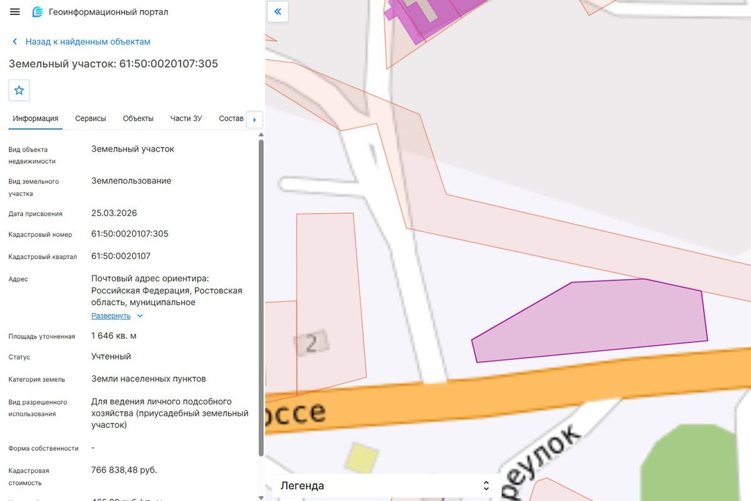Image resolution: width=751 pixels, height=501 pixels.
Task: Click the Кадастровая стоимость label
Action: [29, 477]
